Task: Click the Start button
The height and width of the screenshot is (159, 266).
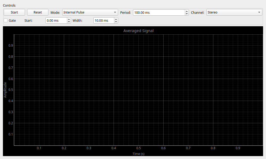Action: coord(14,12)
